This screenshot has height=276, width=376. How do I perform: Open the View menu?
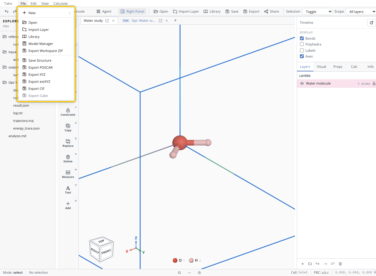coord(45,4)
